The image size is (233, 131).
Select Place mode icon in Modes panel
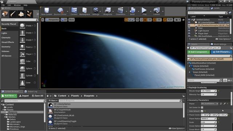tap(5, 14)
